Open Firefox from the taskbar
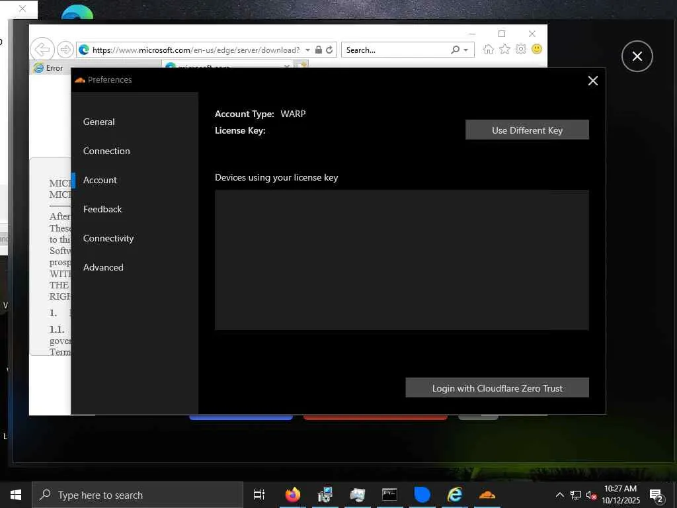This screenshot has width=677, height=508. [293, 495]
